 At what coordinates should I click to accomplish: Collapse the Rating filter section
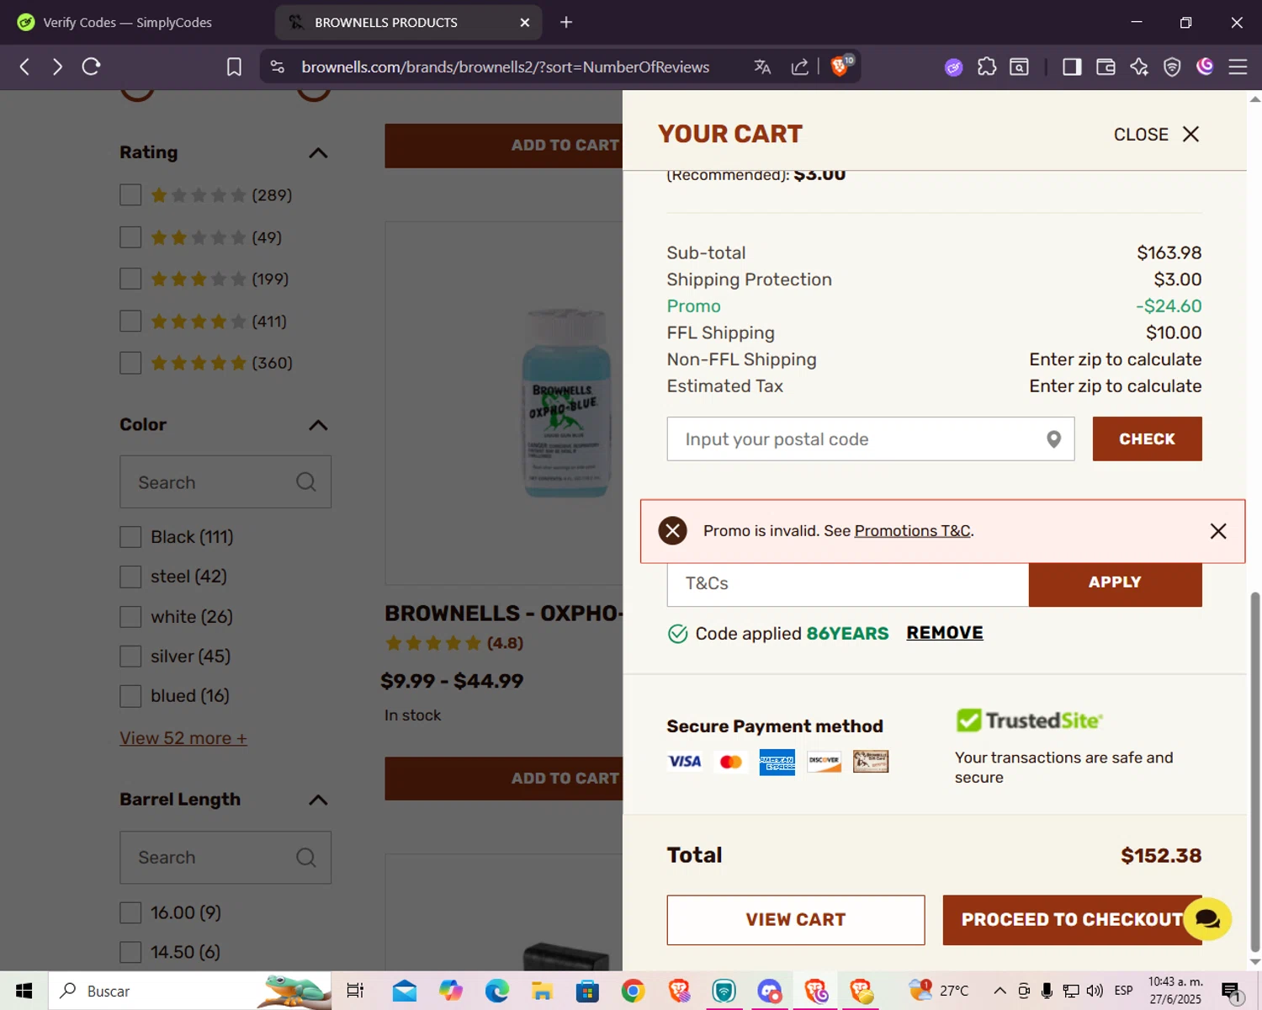pyautogui.click(x=318, y=153)
